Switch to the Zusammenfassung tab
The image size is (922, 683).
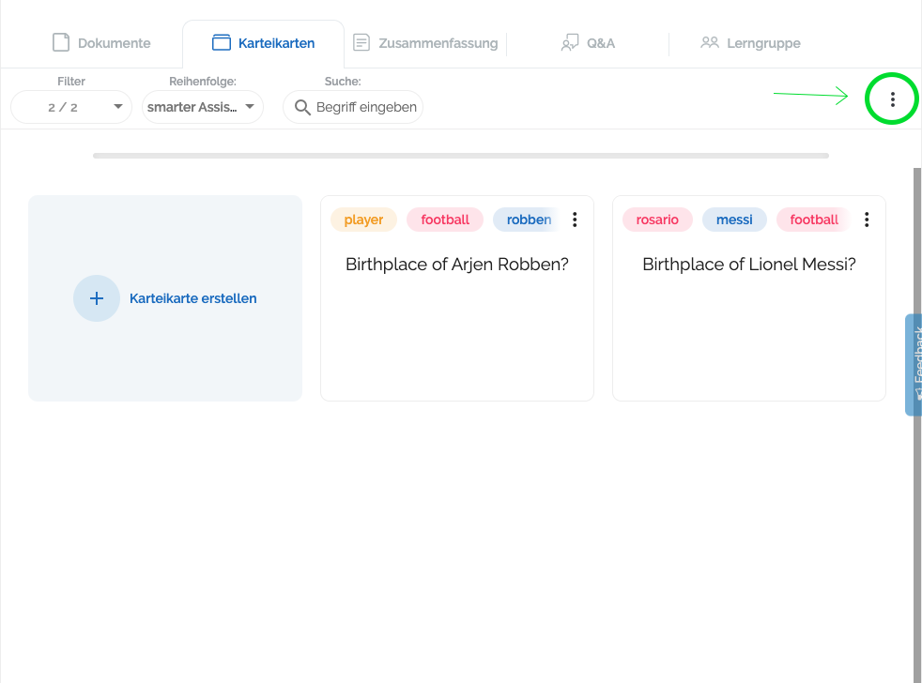coord(425,43)
